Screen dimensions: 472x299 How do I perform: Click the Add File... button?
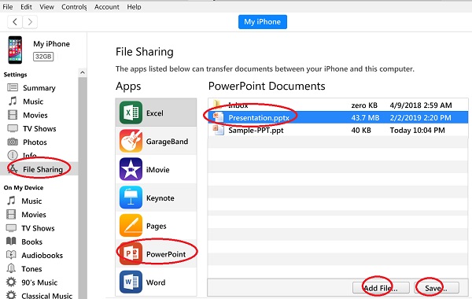(381, 288)
